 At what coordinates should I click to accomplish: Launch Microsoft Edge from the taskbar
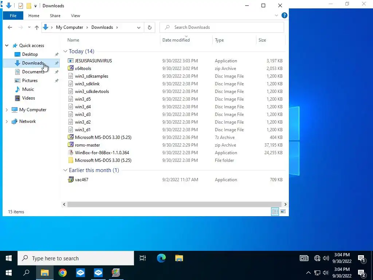[161, 258]
